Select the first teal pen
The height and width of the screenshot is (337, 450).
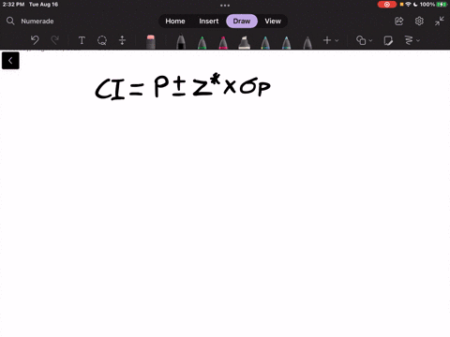point(265,42)
